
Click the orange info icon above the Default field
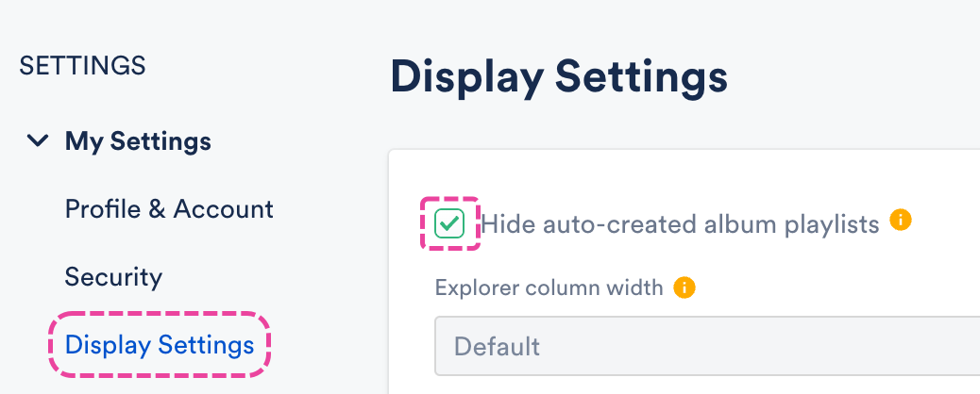(x=684, y=287)
